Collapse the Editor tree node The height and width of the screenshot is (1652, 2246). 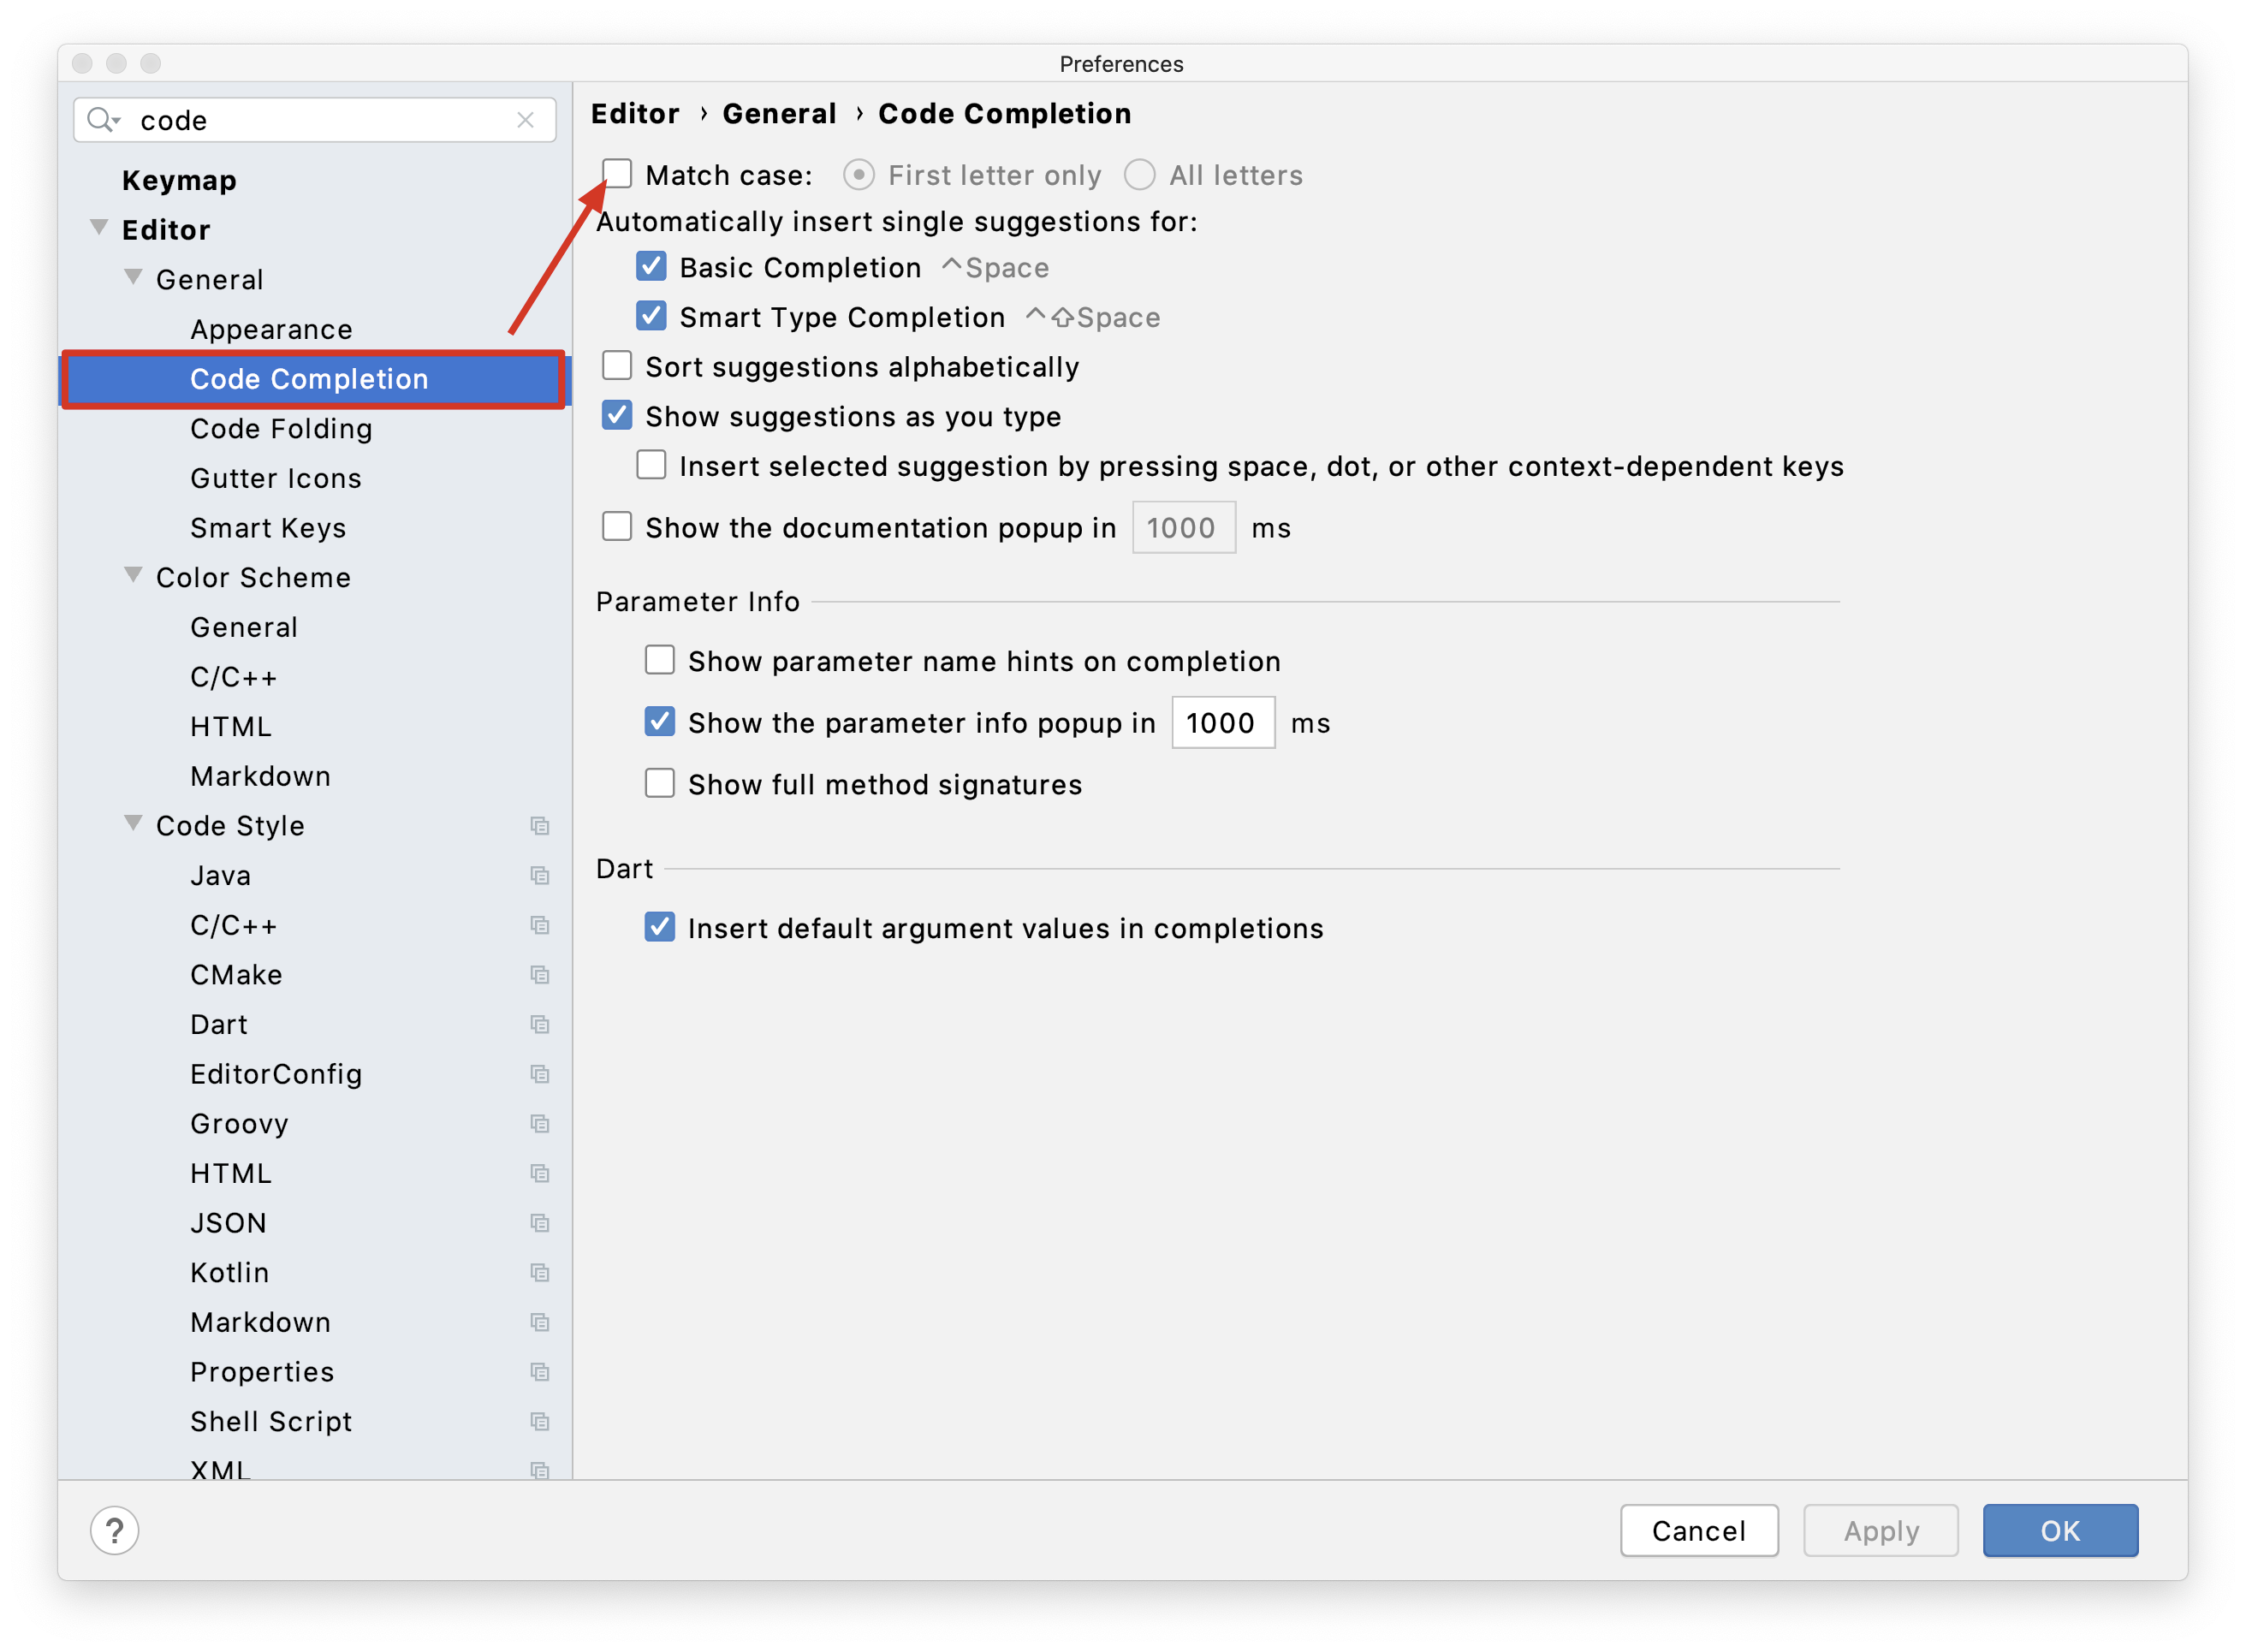[x=99, y=228]
